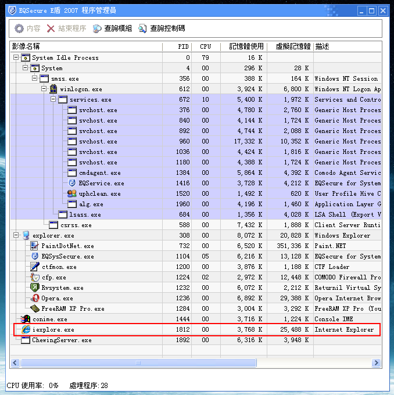Select the svchost.exe row with PID 376

196,110
